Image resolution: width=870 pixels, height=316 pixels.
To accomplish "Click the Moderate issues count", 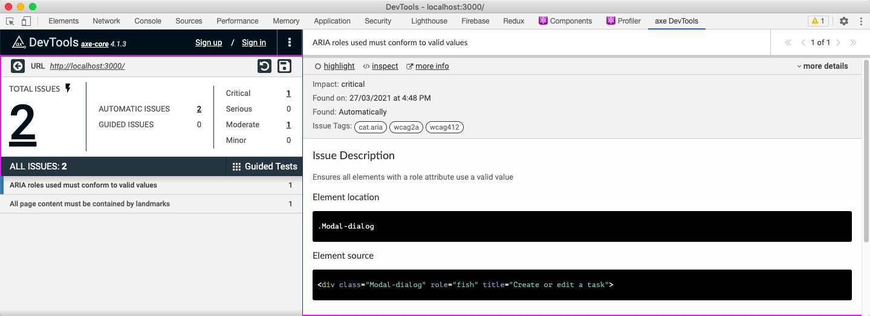I will tap(288, 125).
